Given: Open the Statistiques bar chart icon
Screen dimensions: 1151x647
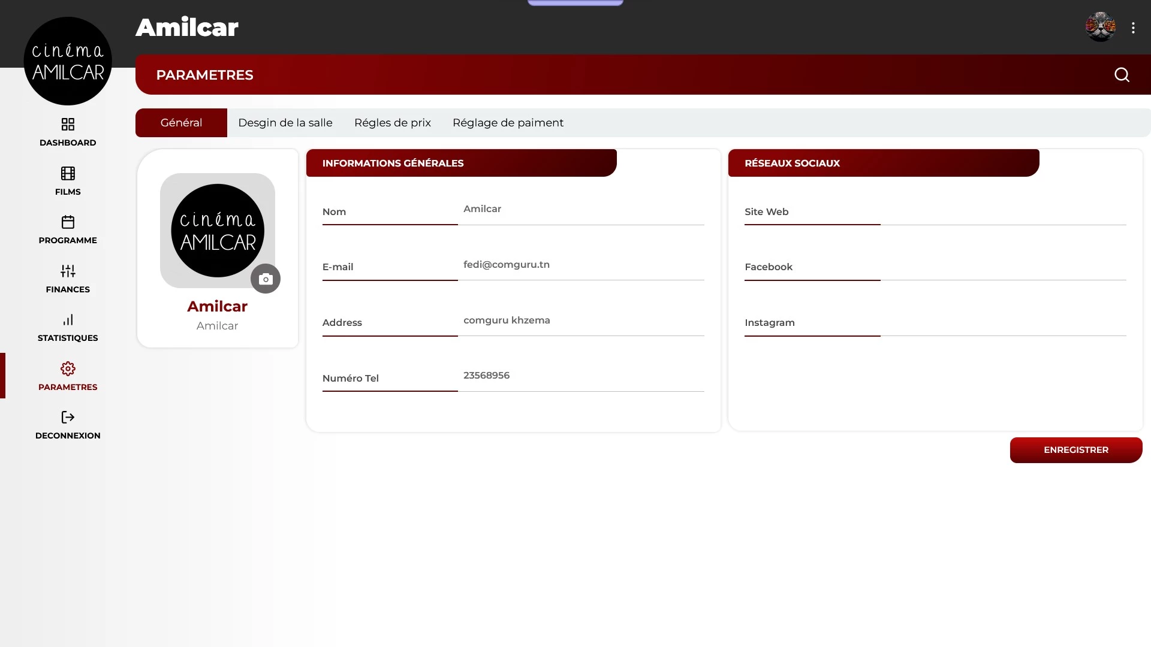Looking at the screenshot, I should pyautogui.click(x=68, y=319).
